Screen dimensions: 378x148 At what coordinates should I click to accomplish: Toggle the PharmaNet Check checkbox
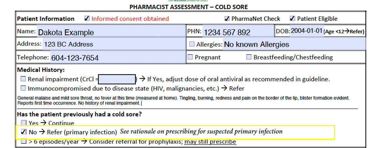pos(227,19)
